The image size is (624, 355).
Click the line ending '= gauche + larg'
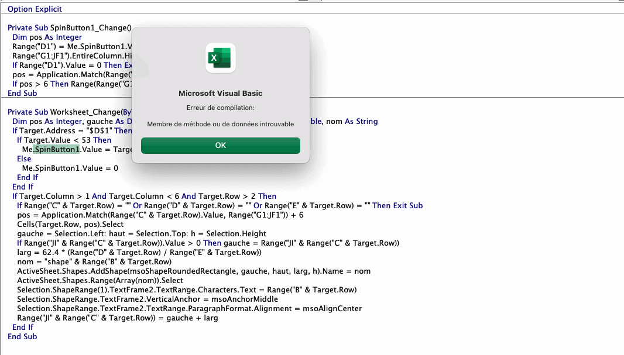click(x=118, y=318)
